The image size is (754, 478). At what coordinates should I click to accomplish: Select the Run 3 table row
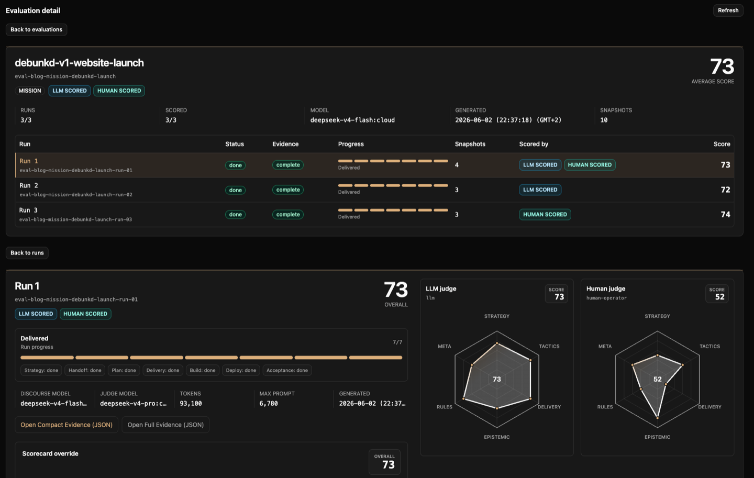coord(374,215)
